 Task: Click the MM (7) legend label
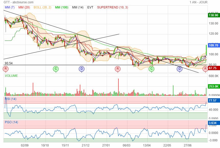tap(10, 7)
